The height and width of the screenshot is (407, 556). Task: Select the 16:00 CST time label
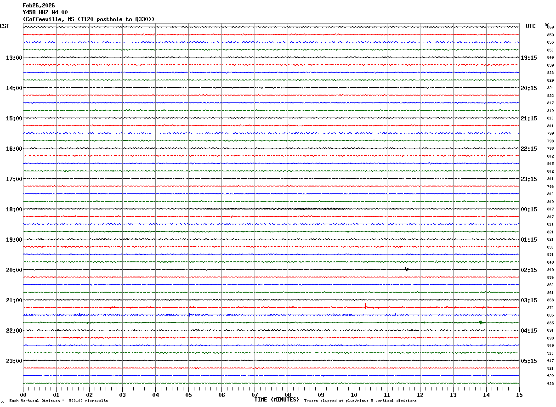click(x=14, y=149)
